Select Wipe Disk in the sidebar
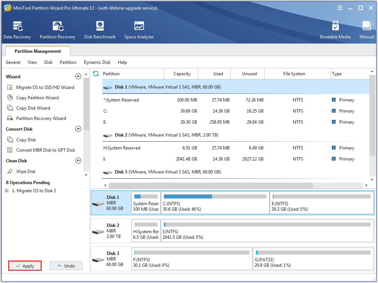The image size is (378, 283). pos(26,172)
